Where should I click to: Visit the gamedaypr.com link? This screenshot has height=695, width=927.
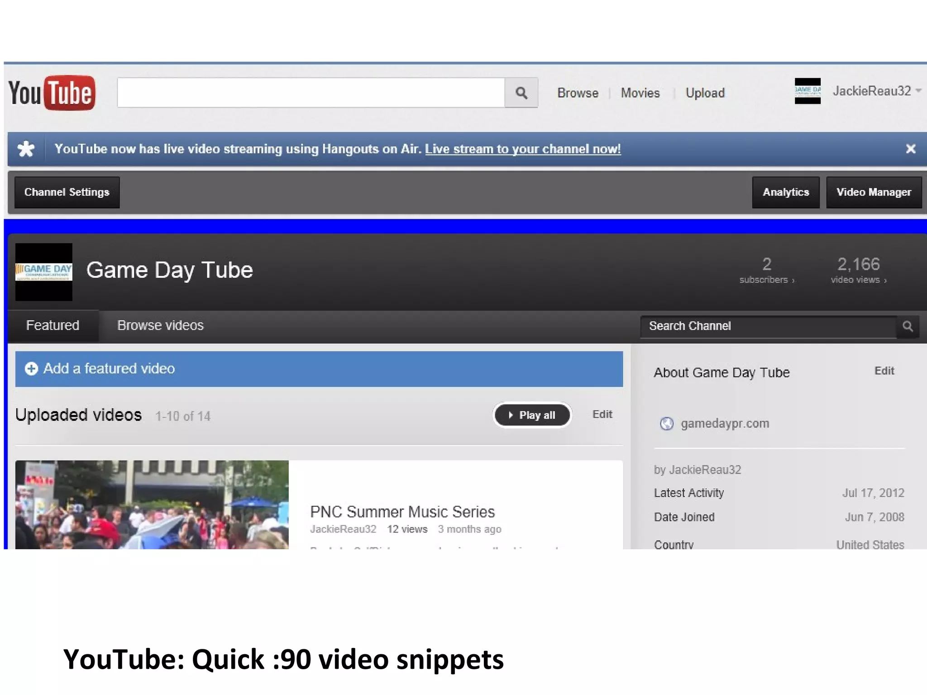click(725, 424)
